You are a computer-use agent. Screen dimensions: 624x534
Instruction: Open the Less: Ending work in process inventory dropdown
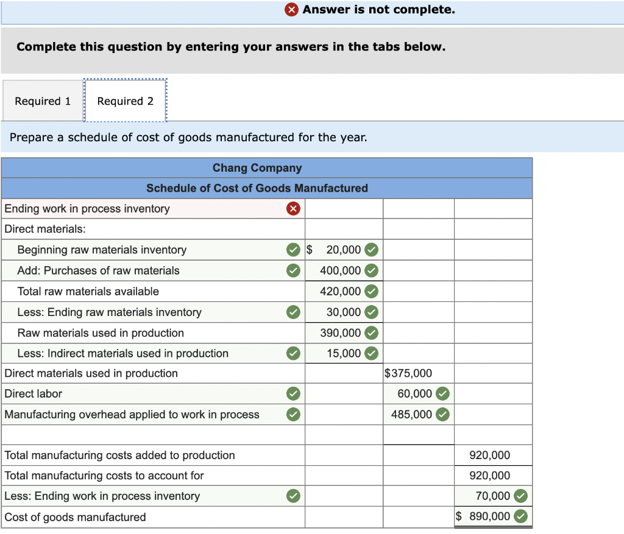click(153, 496)
